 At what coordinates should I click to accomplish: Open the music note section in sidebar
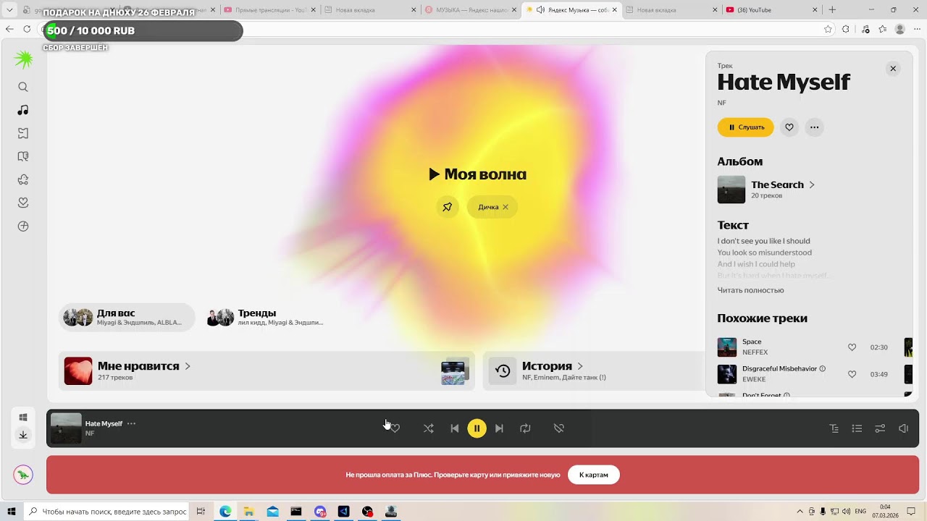(x=23, y=110)
